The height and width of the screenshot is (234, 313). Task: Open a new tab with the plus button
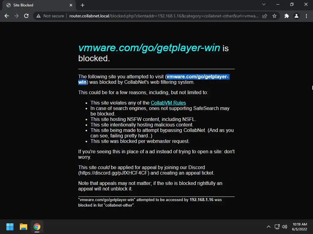tap(83, 5)
